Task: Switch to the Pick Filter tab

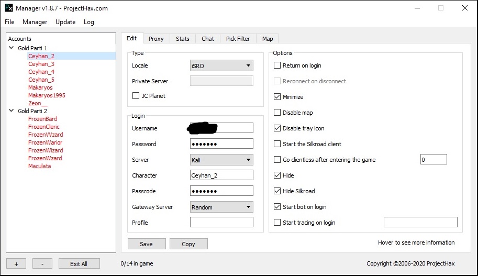Action: pyautogui.click(x=238, y=39)
